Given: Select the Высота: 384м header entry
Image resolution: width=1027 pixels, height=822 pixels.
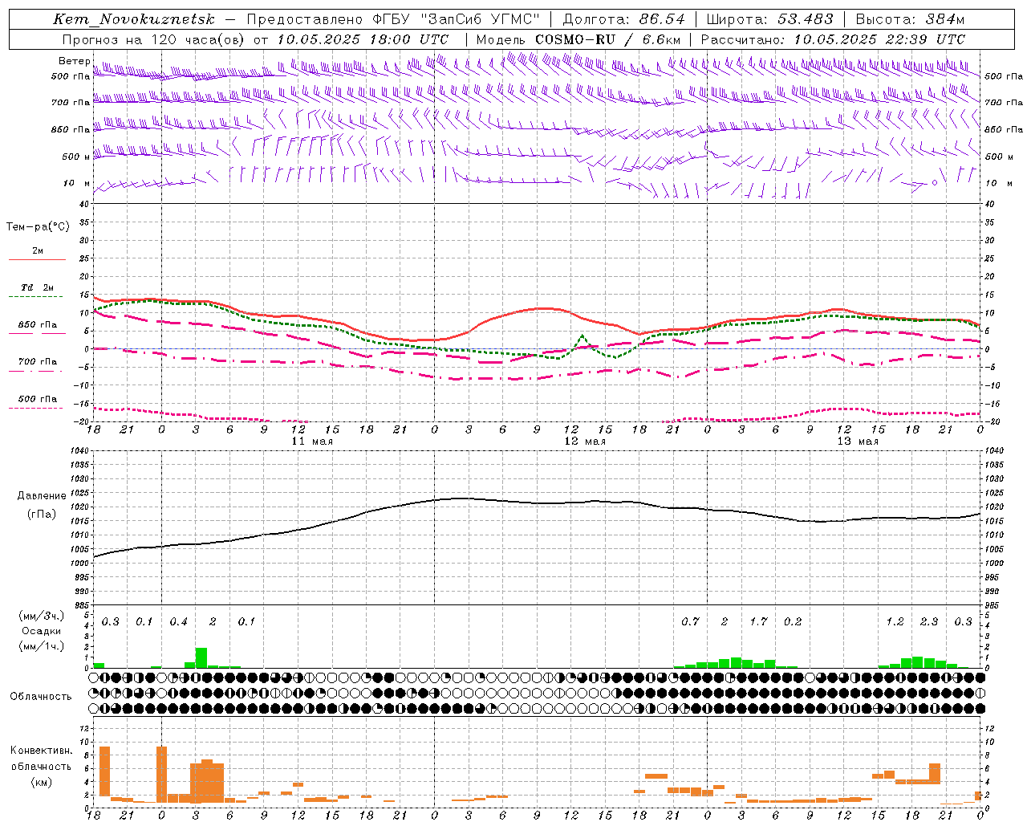Looking at the screenshot, I should (x=910, y=19).
